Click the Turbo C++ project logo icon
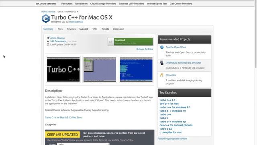The width and height of the screenshot is (257, 145). click(46, 19)
